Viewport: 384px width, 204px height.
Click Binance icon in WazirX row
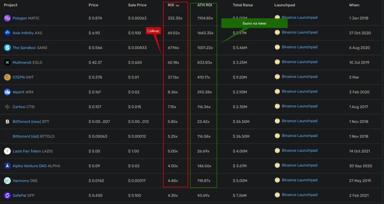(277, 91)
